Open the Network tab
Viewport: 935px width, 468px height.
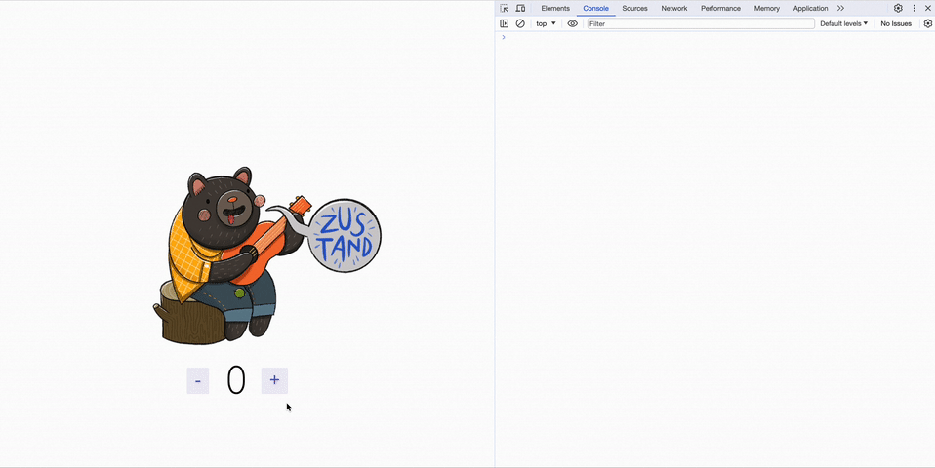pyautogui.click(x=673, y=9)
